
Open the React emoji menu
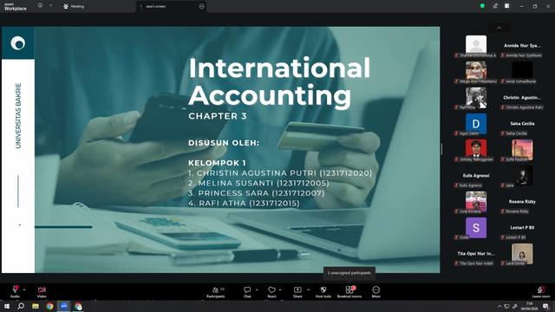coord(271,292)
